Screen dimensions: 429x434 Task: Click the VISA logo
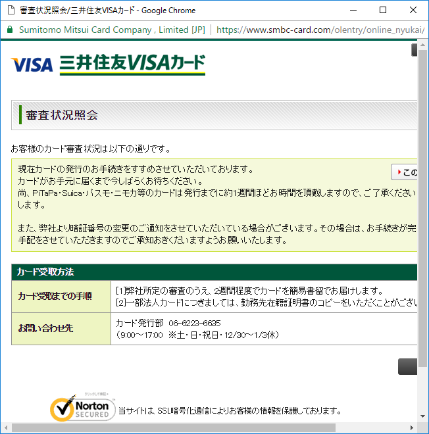point(32,64)
